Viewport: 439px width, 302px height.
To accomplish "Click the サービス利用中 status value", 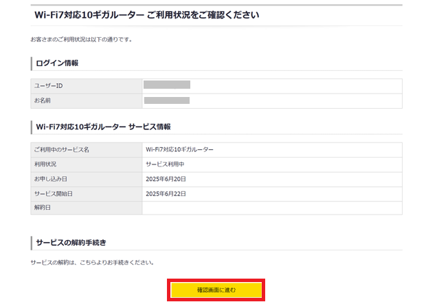I will [x=166, y=164].
